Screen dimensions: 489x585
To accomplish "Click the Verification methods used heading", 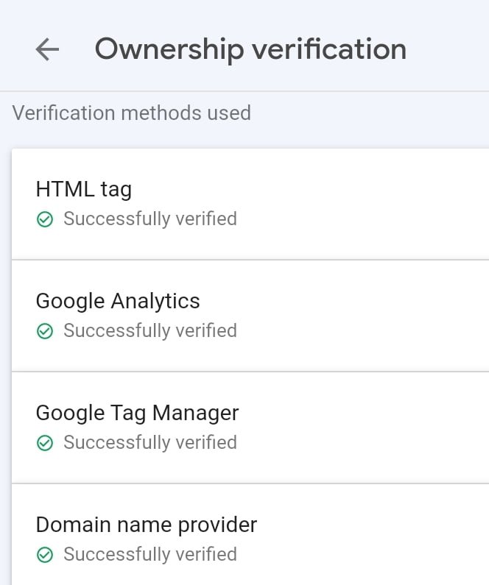I will coord(131,113).
